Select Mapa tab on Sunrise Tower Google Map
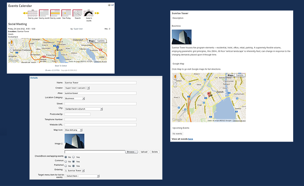This screenshot has height=186, width=304. click(230, 75)
